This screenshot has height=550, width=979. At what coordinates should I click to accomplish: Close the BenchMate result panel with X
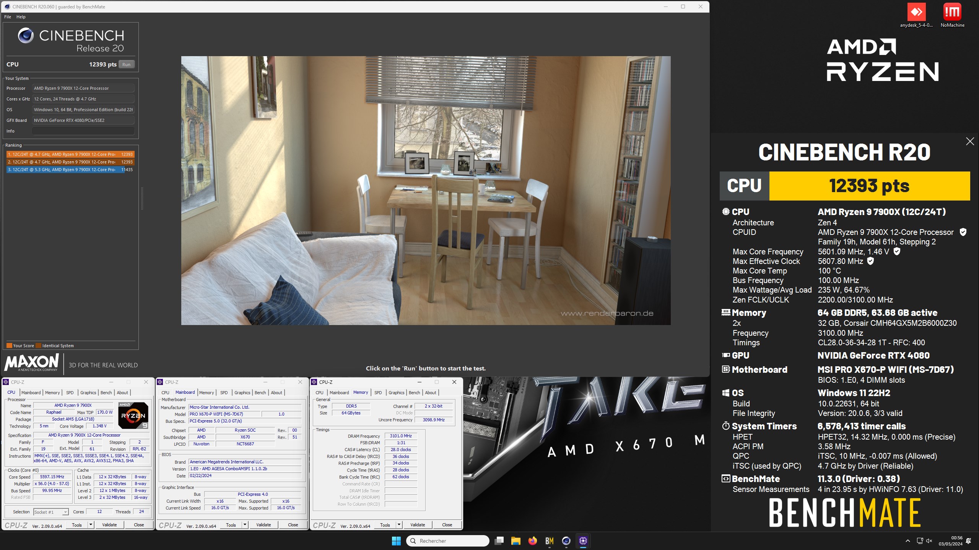970,141
